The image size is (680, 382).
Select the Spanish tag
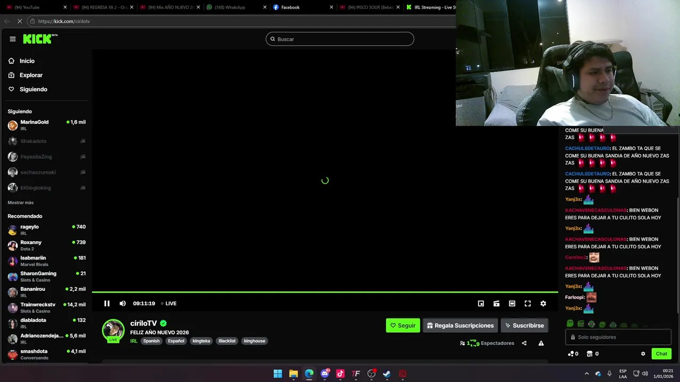click(x=151, y=341)
